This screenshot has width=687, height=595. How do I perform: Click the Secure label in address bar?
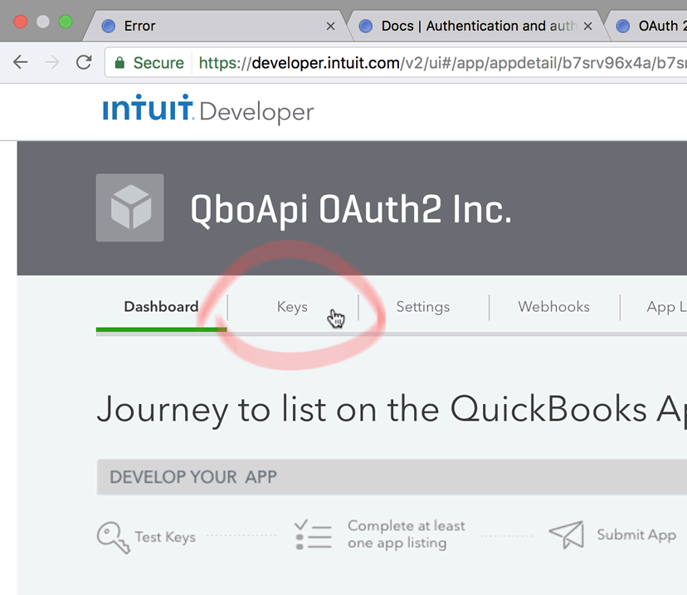click(158, 63)
